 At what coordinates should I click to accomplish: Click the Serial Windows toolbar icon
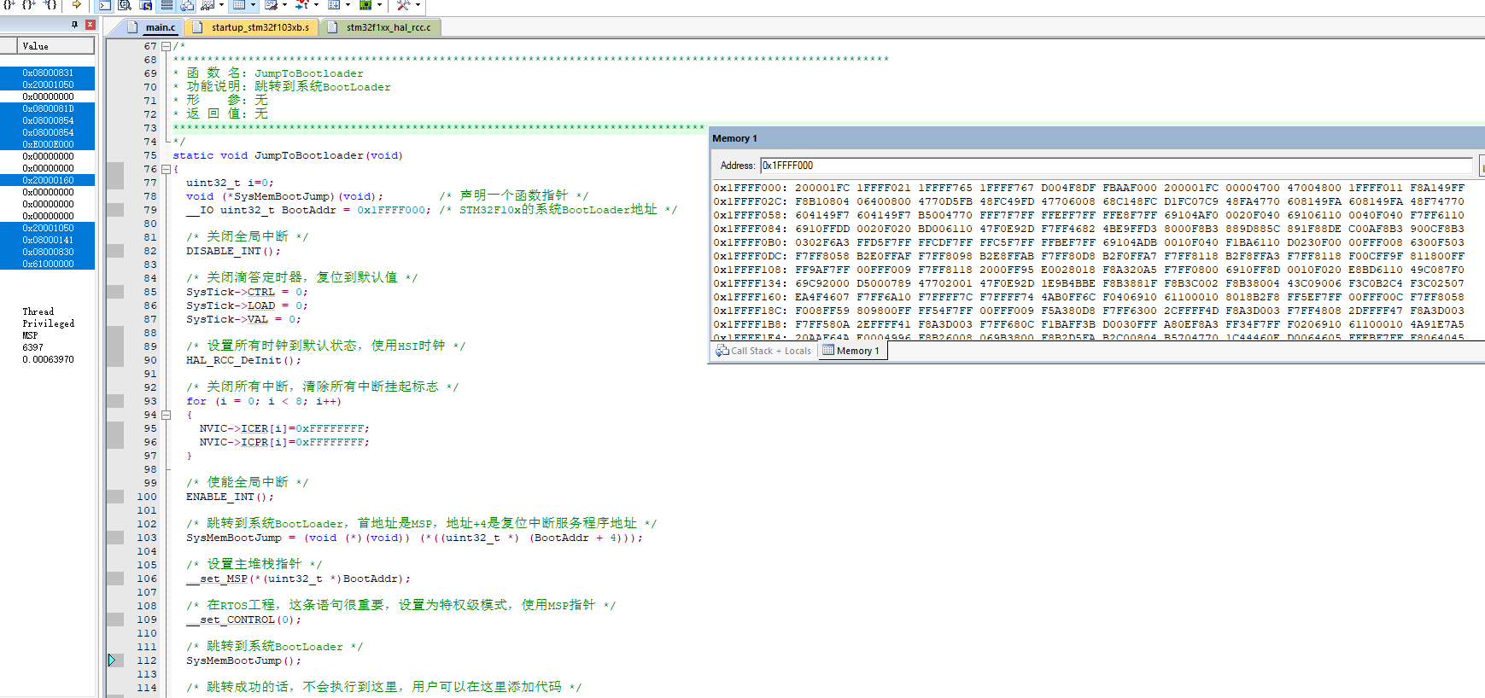[271, 4]
